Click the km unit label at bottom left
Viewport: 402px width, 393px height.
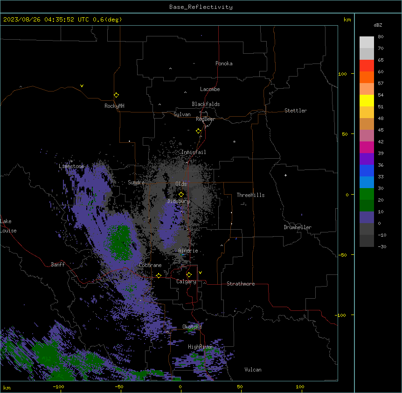(7, 387)
